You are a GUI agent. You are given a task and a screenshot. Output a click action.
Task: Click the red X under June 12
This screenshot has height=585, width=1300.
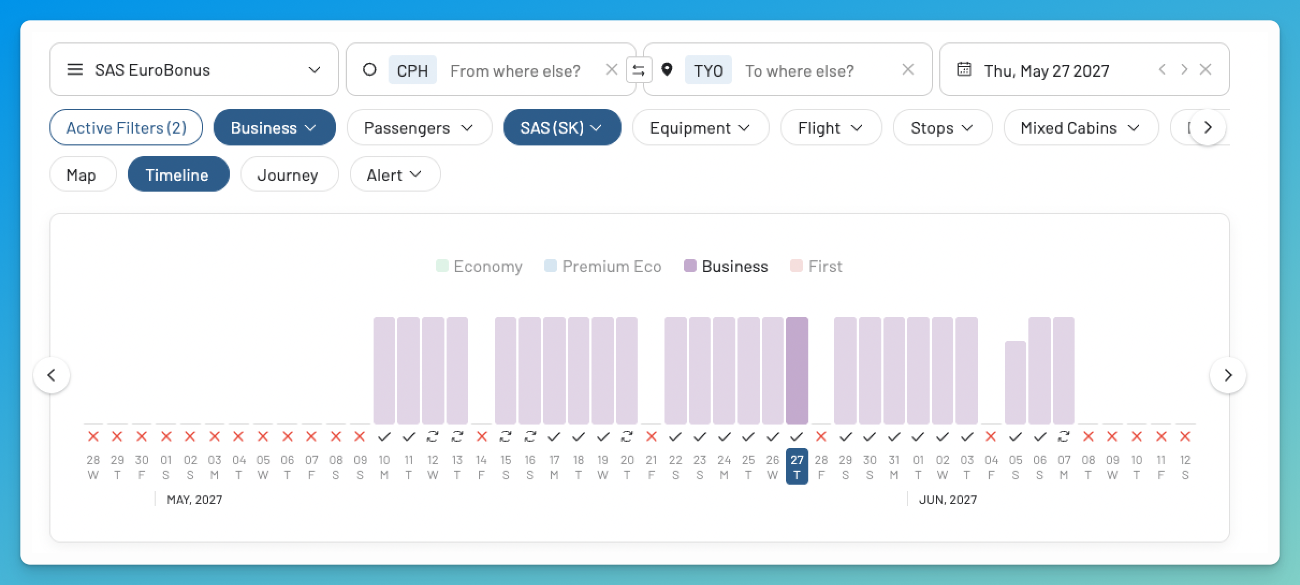1185,437
